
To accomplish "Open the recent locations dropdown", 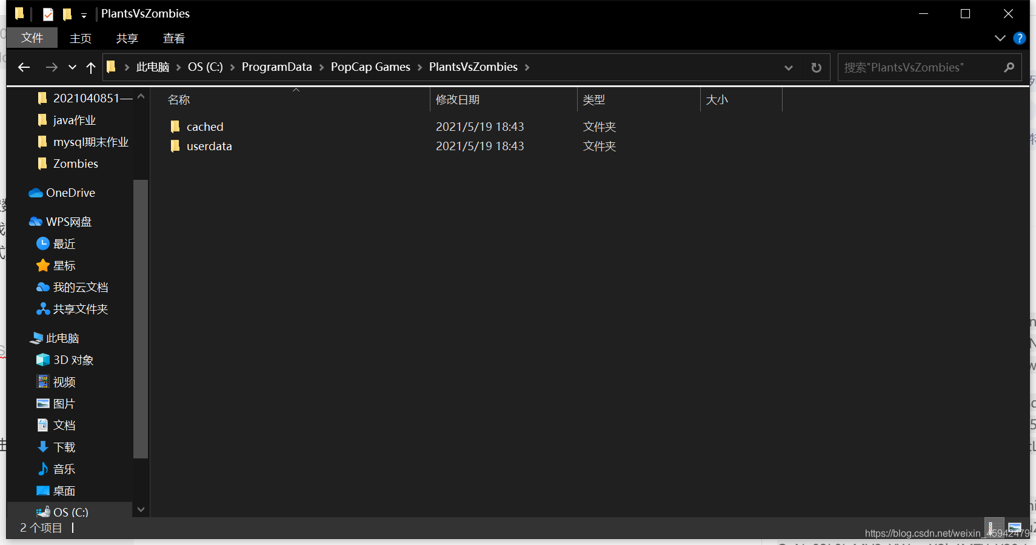I will (x=72, y=67).
